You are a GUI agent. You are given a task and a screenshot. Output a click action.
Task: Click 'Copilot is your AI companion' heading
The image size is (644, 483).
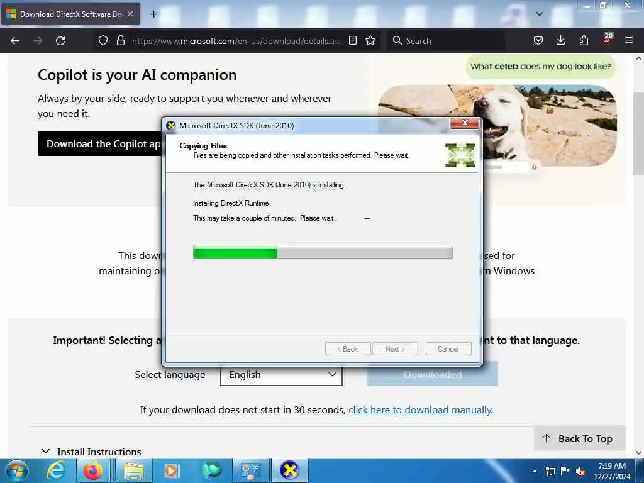(x=137, y=75)
